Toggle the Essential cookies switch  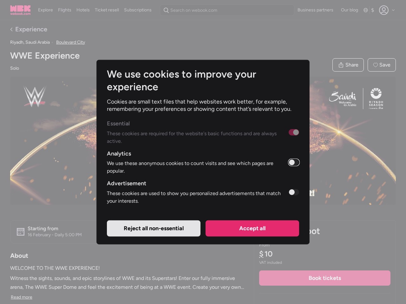coord(294,132)
